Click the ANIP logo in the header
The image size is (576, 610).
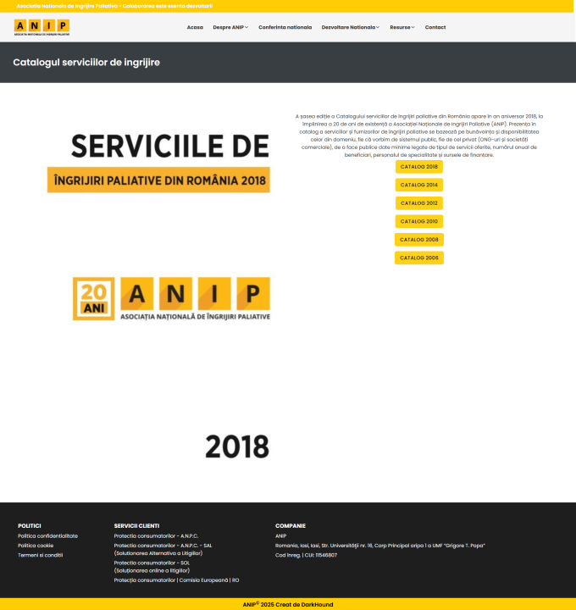[42, 27]
